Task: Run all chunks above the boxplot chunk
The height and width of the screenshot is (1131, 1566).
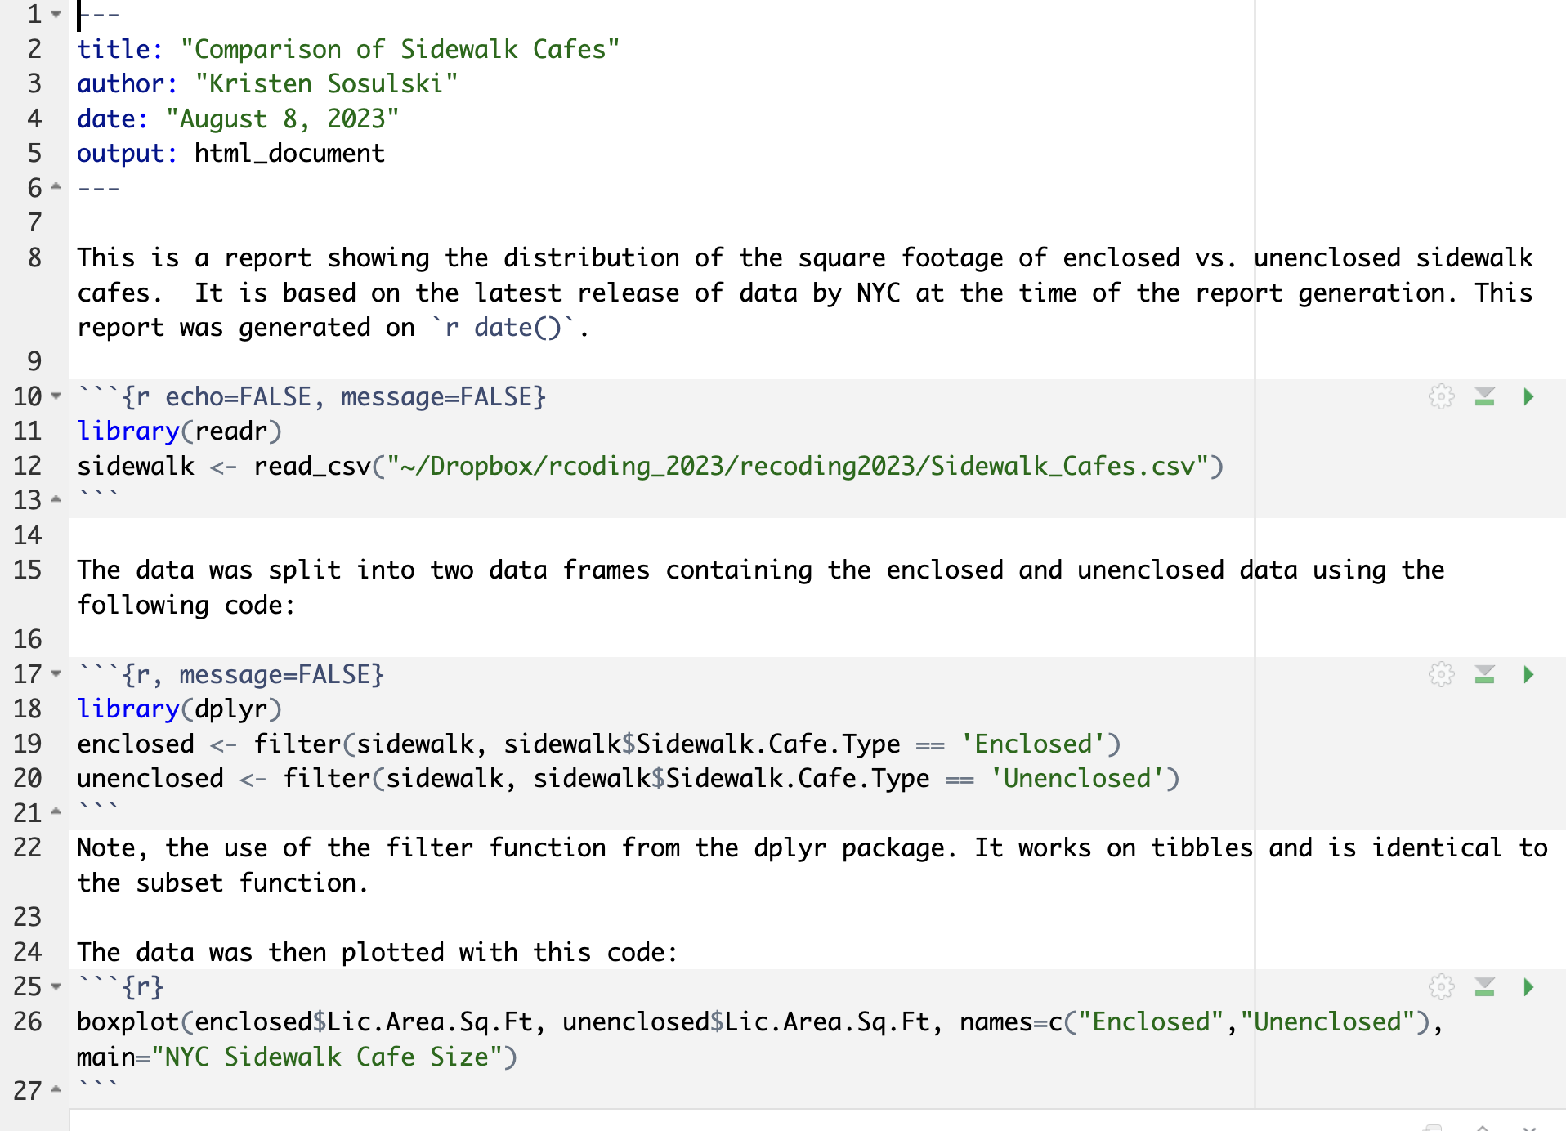Action: click(x=1485, y=987)
